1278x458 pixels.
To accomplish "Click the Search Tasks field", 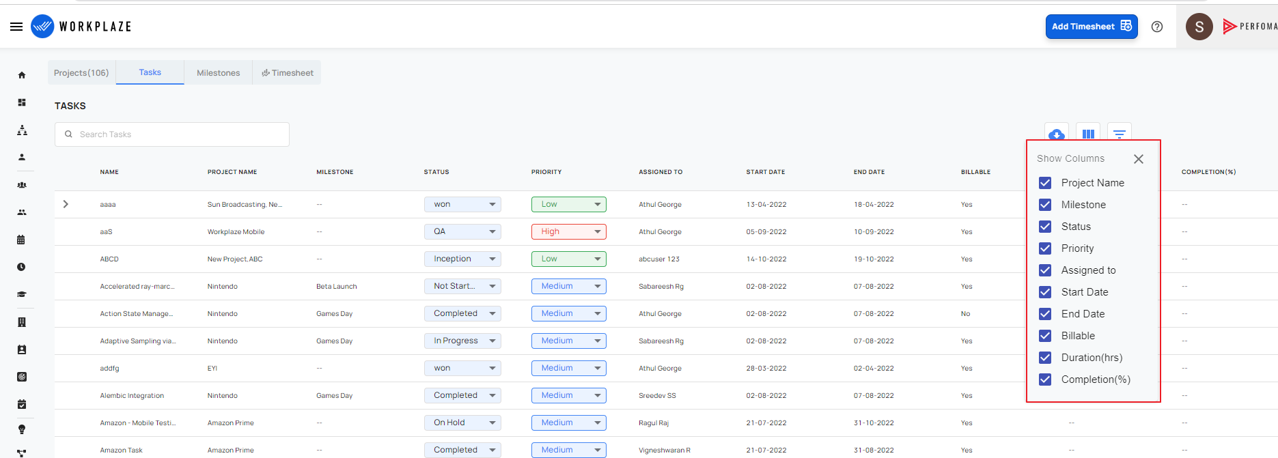I will coord(172,134).
